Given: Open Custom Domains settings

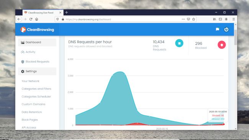Looking at the screenshot, I should (x=33, y=104).
